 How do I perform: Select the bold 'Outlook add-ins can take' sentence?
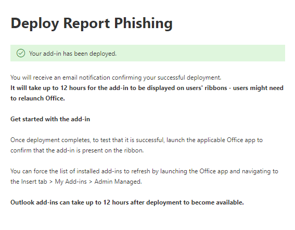coord(127,202)
